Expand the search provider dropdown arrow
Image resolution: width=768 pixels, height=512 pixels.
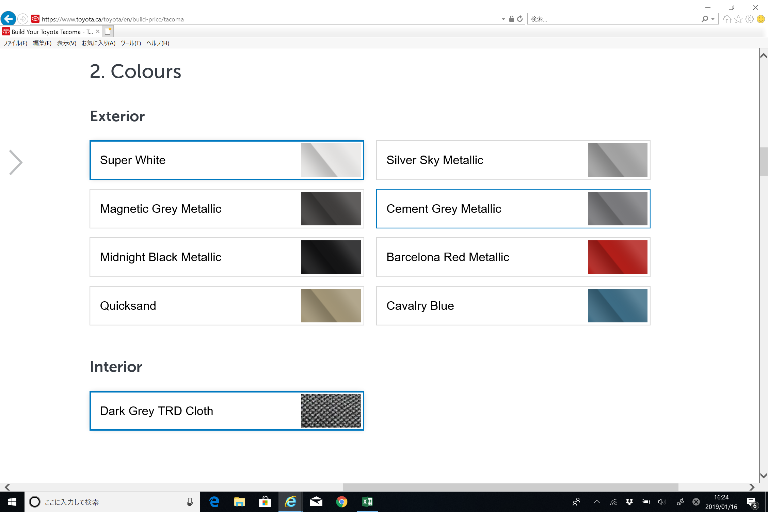click(713, 19)
